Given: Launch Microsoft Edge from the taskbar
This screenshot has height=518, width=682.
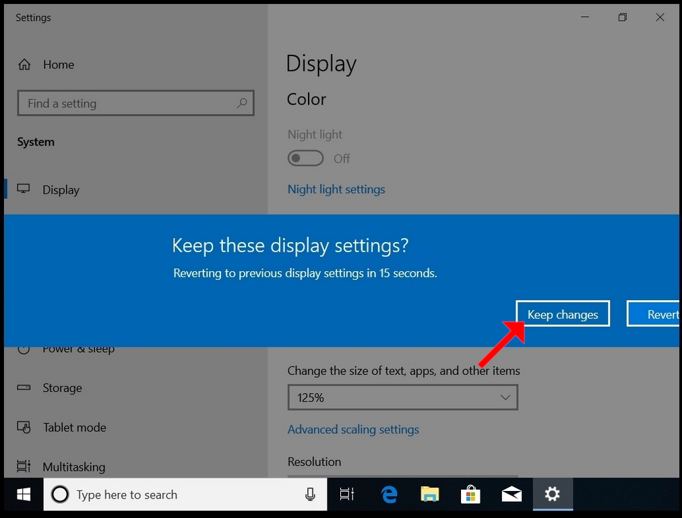Looking at the screenshot, I should pos(389,494).
